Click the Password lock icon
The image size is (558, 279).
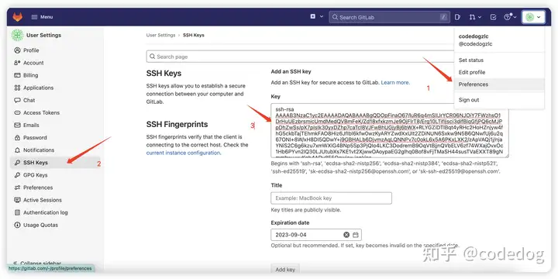point(17,137)
